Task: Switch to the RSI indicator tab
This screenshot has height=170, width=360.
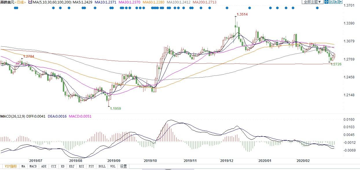Action: pos(82,166)
